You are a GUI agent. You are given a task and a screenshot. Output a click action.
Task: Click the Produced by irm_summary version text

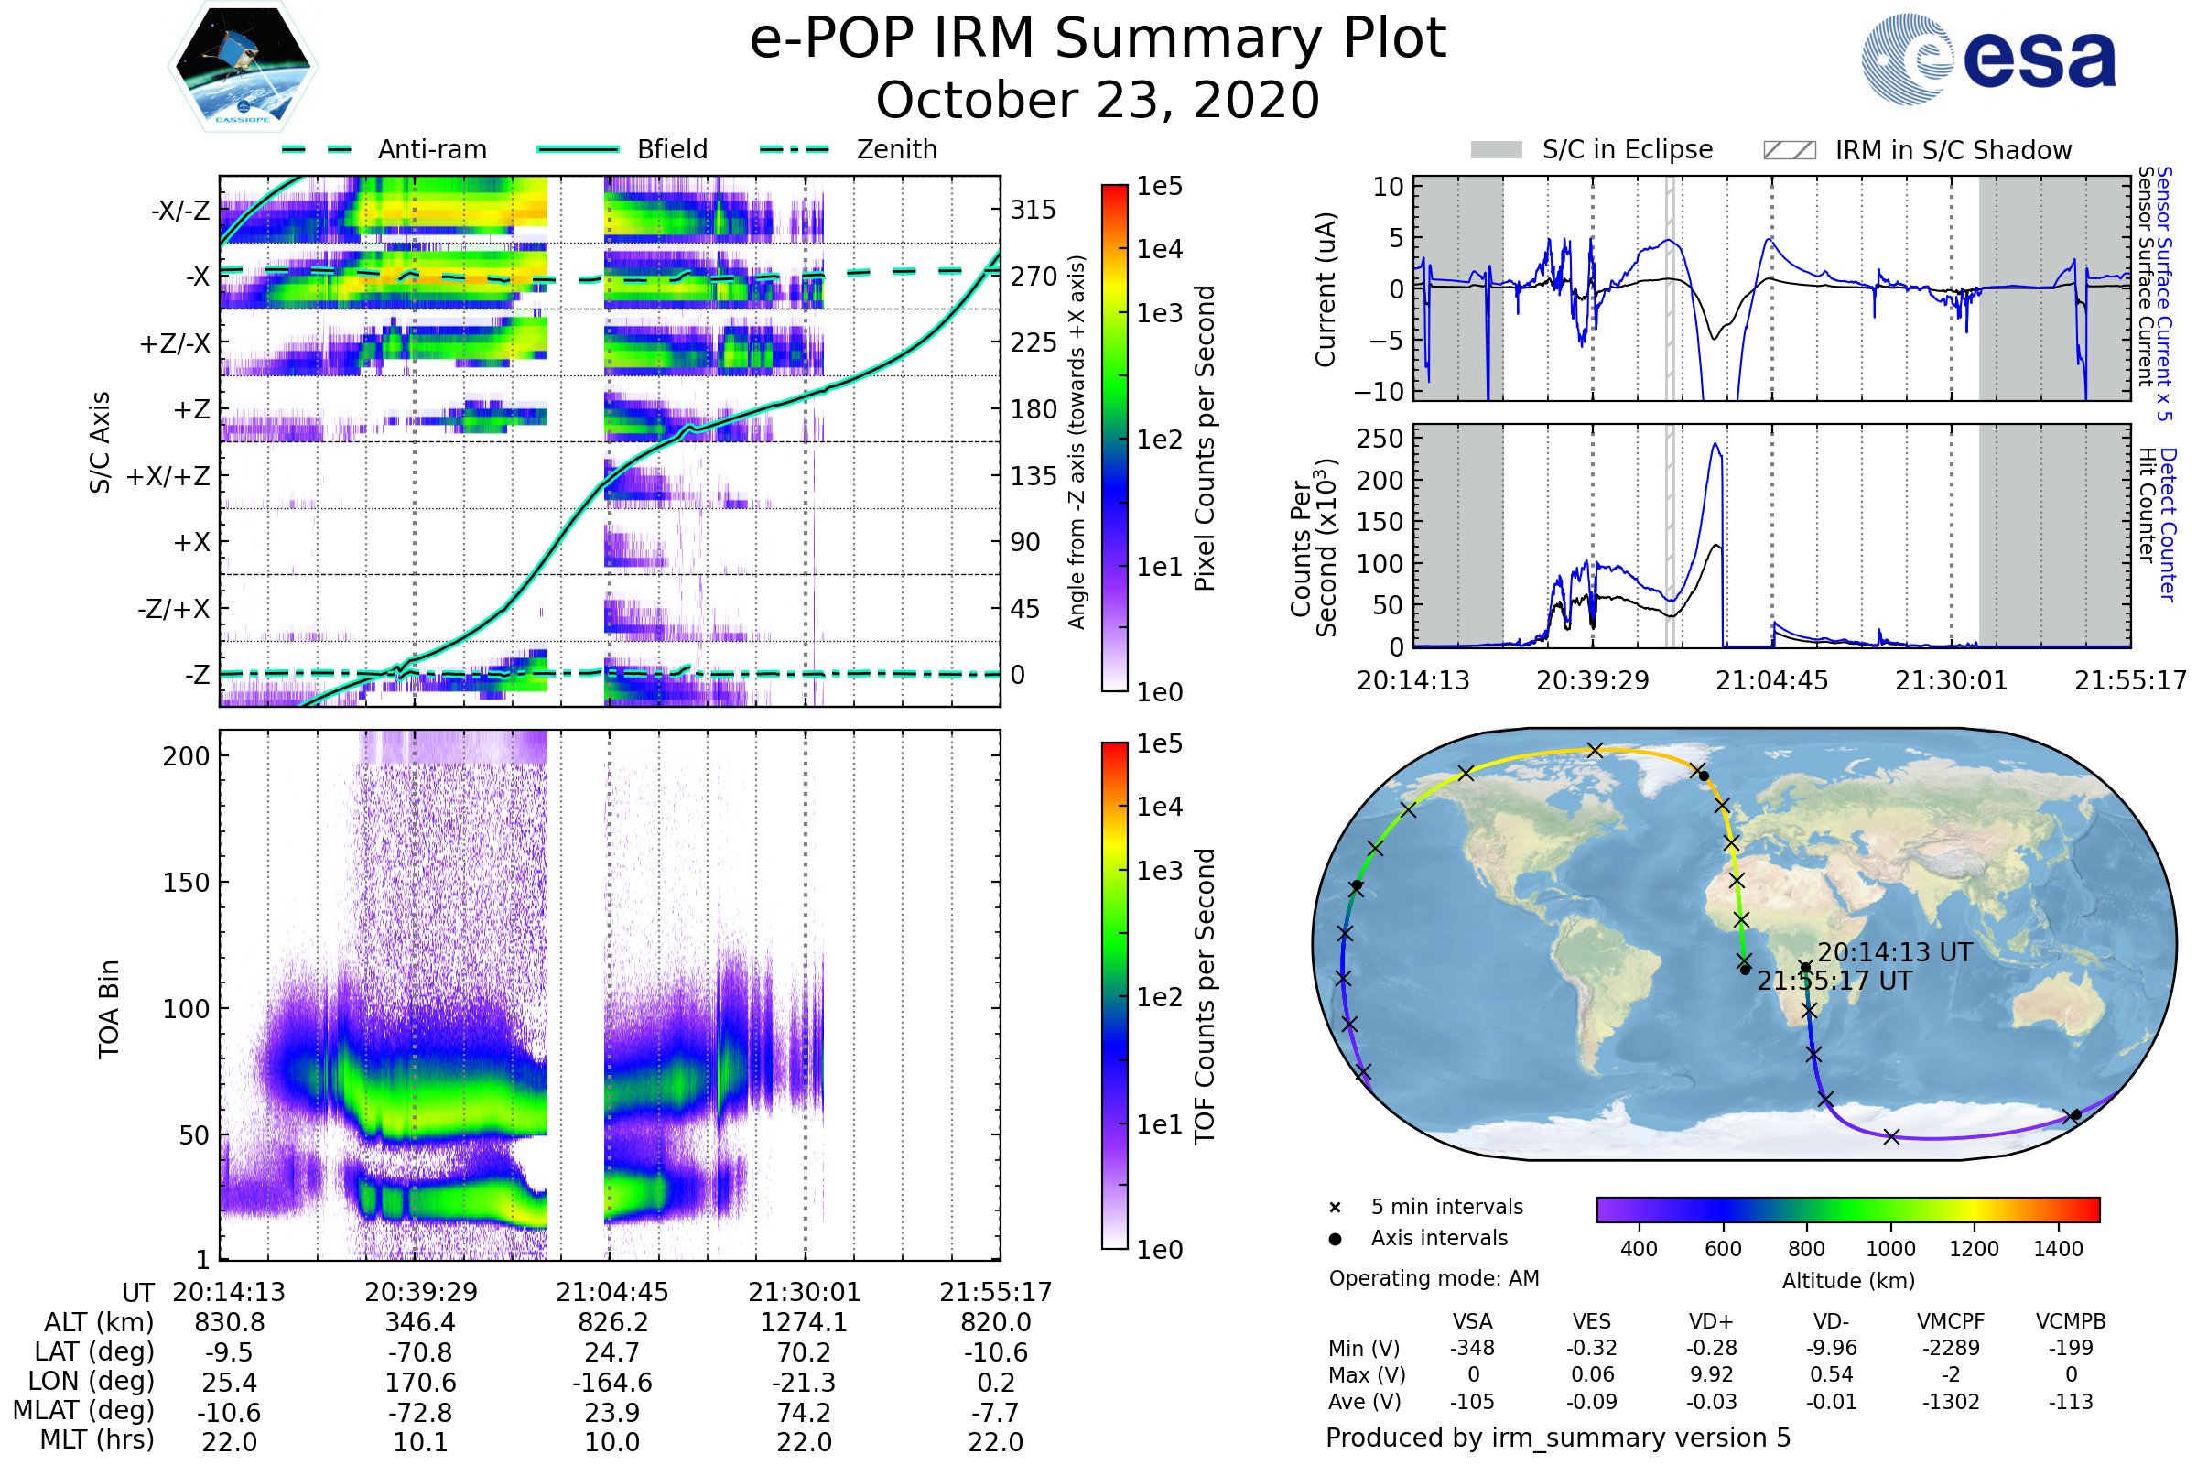point(1557,1438)
